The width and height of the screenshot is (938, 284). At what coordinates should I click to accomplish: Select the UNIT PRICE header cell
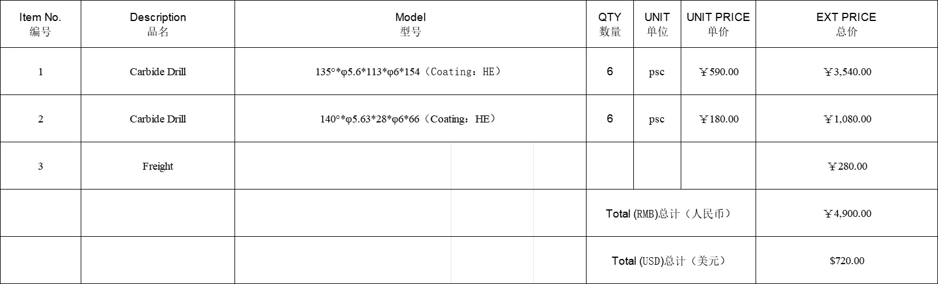pyautogui.click(x=718, y=24)
